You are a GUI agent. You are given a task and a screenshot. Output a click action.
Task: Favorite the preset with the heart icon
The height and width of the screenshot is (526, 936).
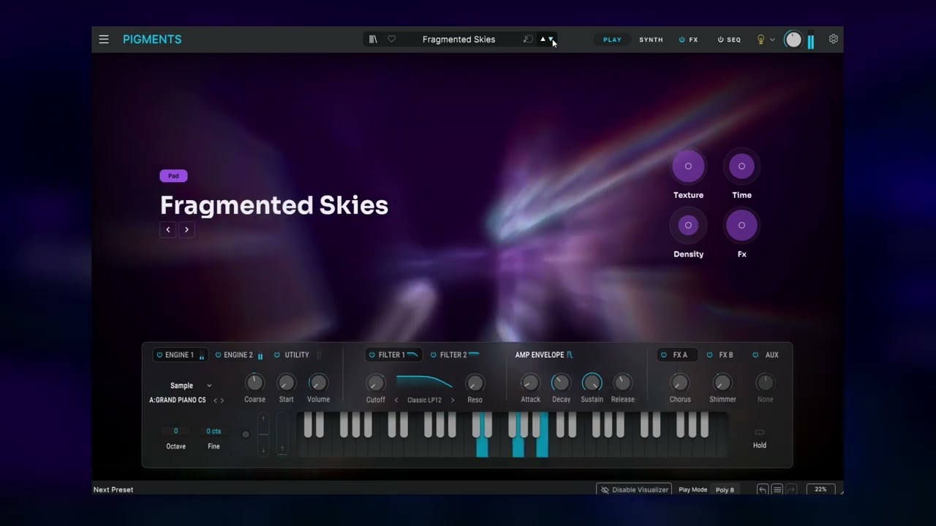click(x=391, y=39)
